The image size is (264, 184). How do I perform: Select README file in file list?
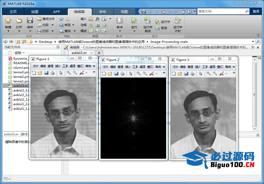tap(18, 63)
